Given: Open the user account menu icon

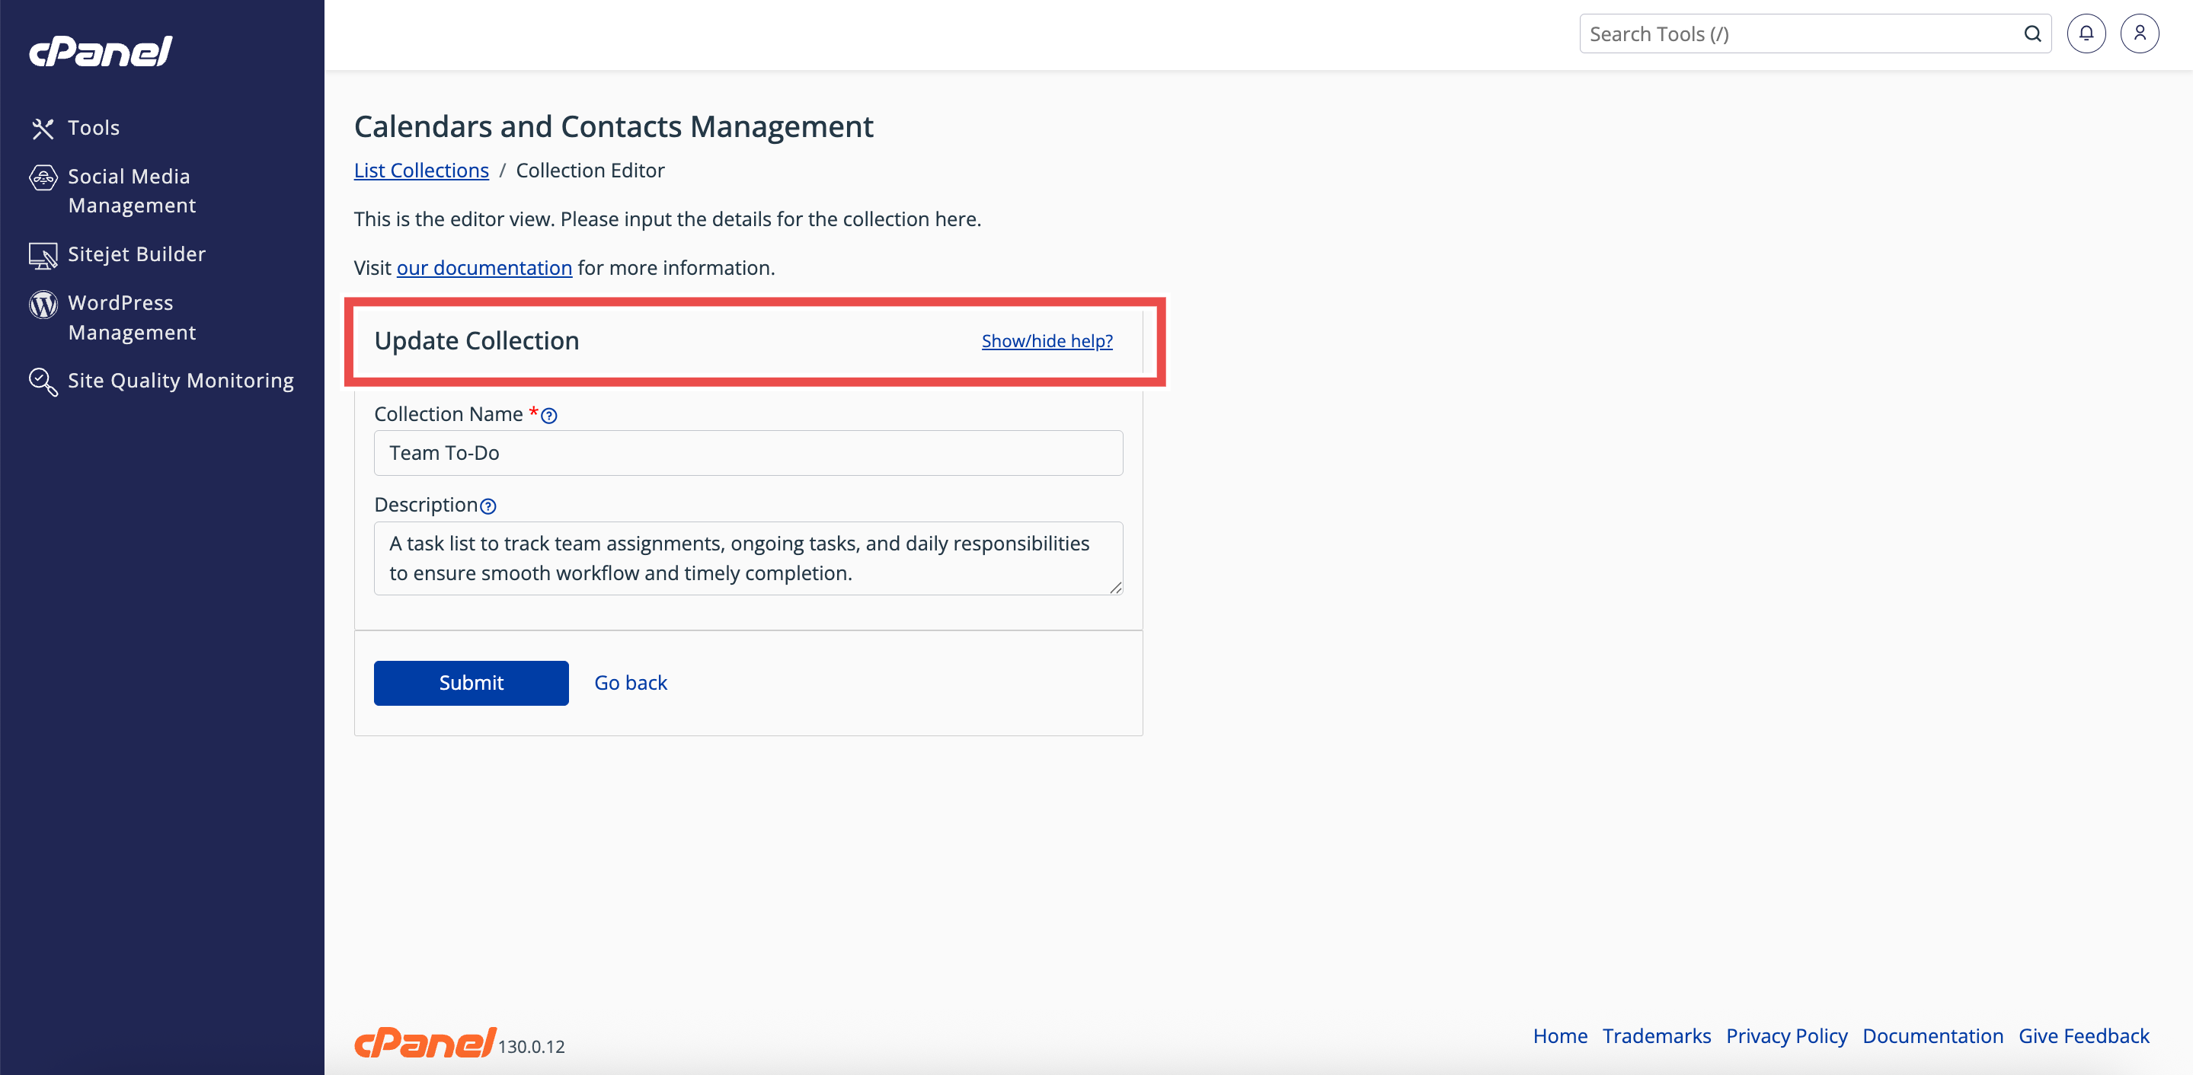Looking at the screenshot, I should click(2138, 34).
